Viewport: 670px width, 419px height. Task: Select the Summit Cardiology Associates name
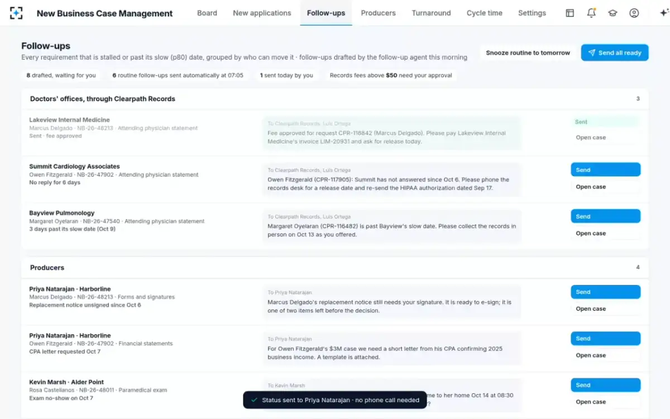pyautogui.click(x=75, y=166)
